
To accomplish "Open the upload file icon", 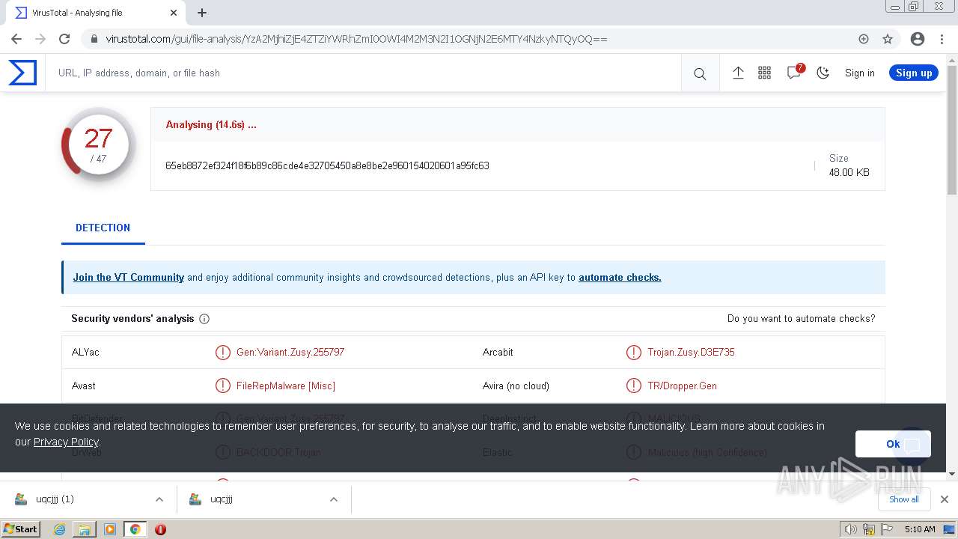I will click(x=738, y=73).
